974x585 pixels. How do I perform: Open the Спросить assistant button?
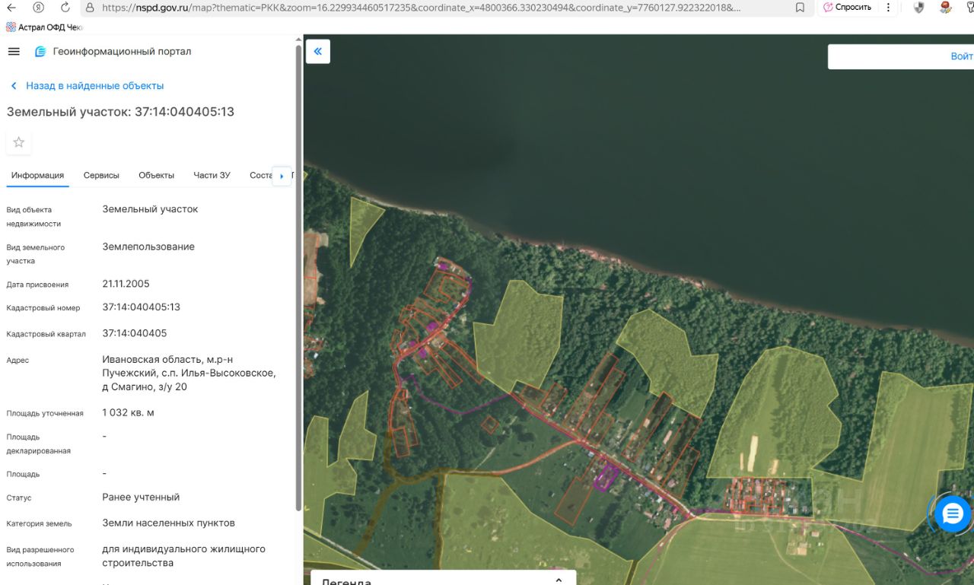[x=848, y=8]
